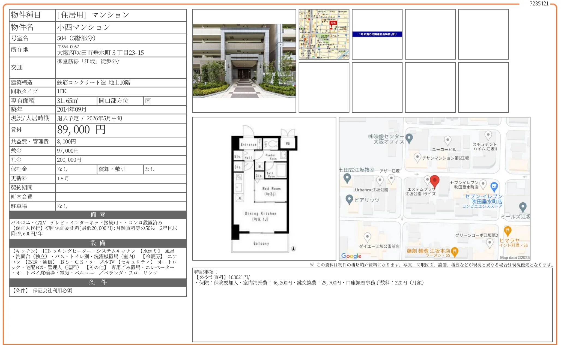
Task: Click the スチュデントハイム江坂II map pin
Action: [488, 135]
